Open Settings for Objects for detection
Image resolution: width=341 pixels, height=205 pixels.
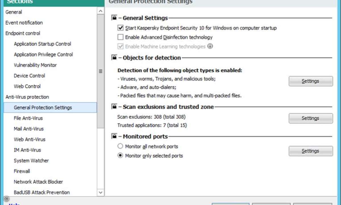[311, 81]
